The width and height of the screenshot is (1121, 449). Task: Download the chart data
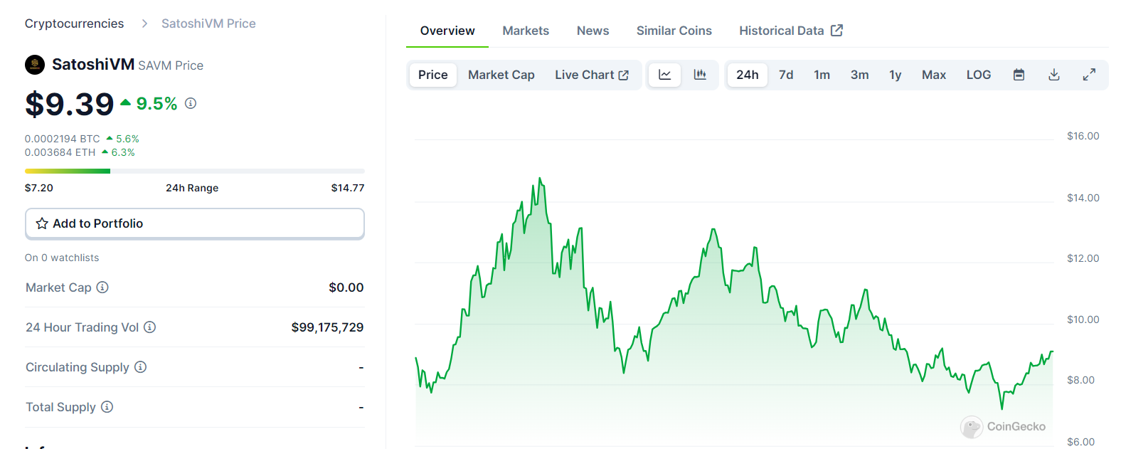[x=1054, y=75]
